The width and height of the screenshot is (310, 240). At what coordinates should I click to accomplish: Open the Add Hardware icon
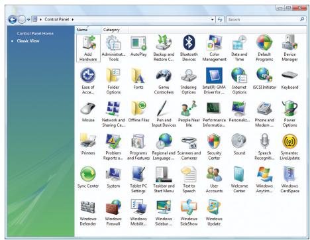(x=88, y=48)
